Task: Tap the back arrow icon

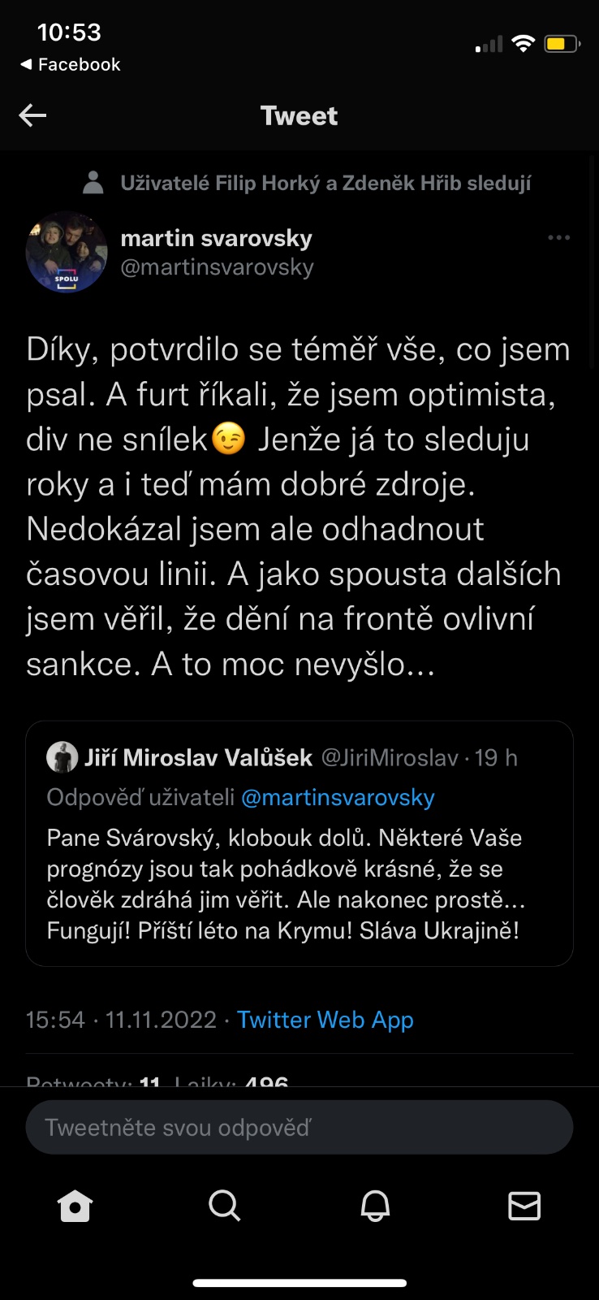Action: click(32, 115)
